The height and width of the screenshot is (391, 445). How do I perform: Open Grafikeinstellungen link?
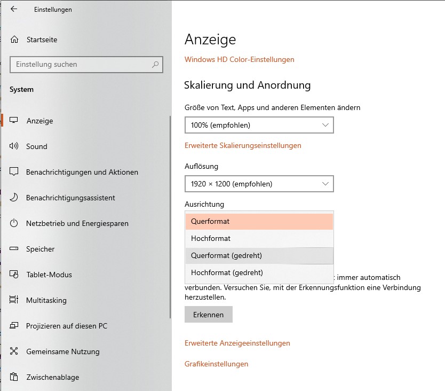pyautogui.click(x=216, y=364)
